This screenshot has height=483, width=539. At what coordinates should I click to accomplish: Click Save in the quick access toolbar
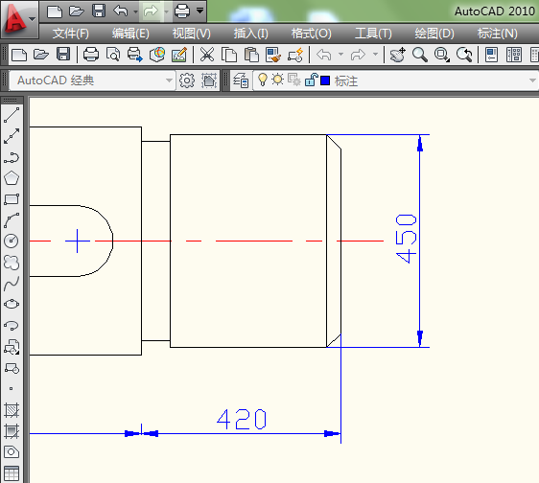tap(99, 11)
